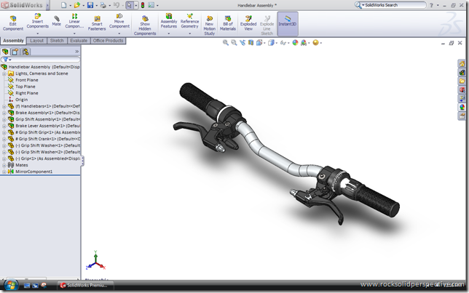Expand the Grip Shift Assembly<1> node
Viewport: 469px width, 293px height.
tap(4, 119)
